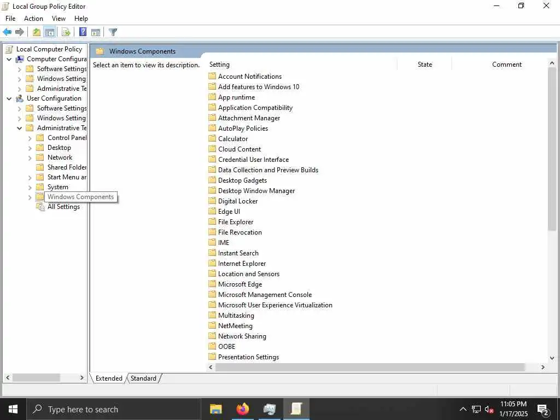Click the muted volume tray icon
The width and height of the screenshot is (560, 420).
[489, 409]
